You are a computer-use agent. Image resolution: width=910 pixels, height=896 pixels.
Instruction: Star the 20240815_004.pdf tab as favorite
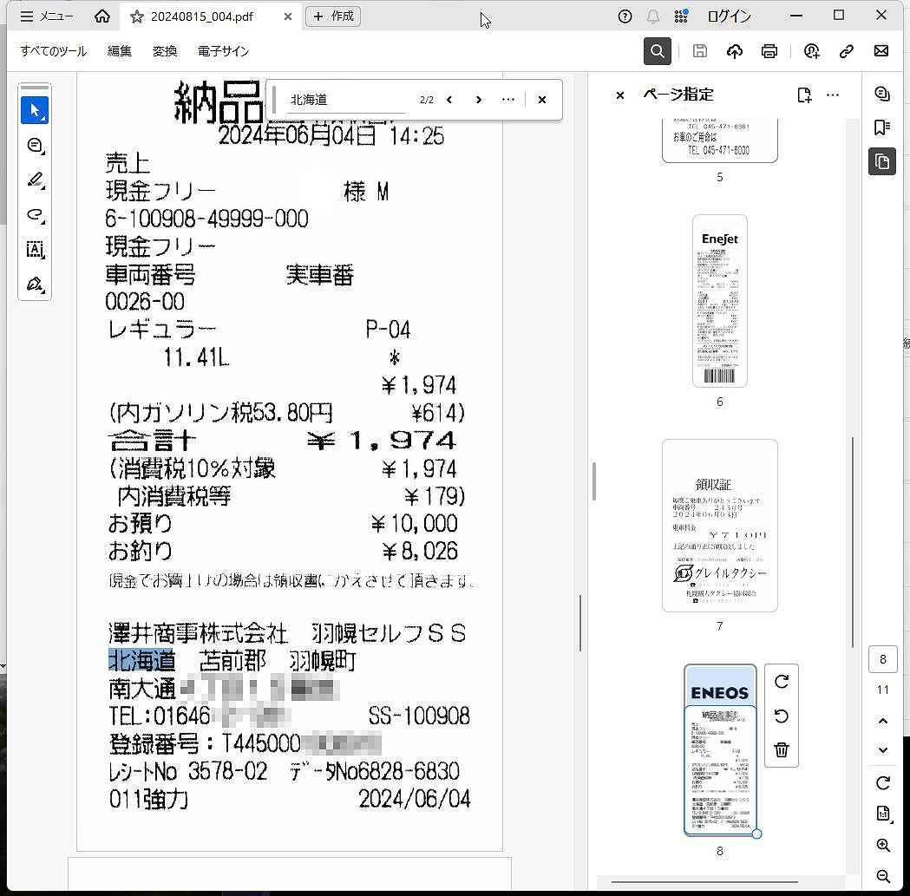(x=137, y=16)
